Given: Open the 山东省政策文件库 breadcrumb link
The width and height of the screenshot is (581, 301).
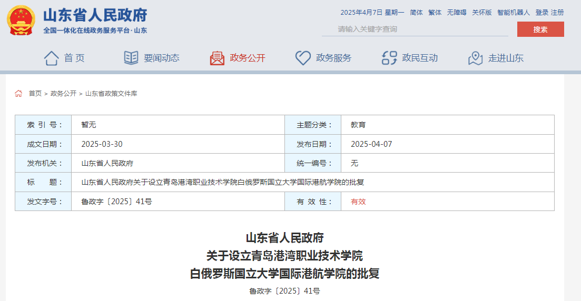Looking at the screenshot, I should pos(111,94).
